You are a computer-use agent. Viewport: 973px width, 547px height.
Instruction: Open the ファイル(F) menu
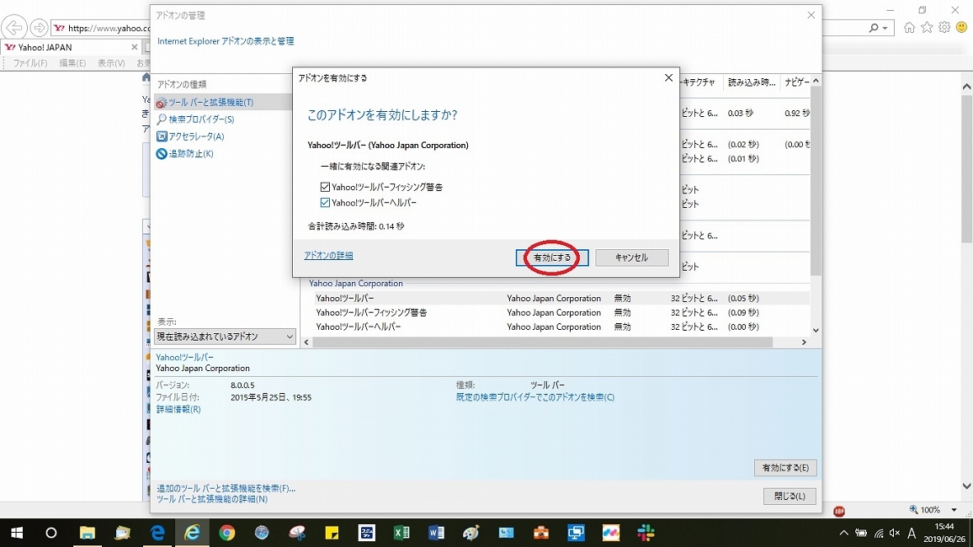point(30,63)
